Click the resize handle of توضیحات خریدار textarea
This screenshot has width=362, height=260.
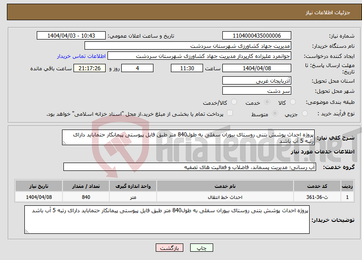click(x=27, y=232)
